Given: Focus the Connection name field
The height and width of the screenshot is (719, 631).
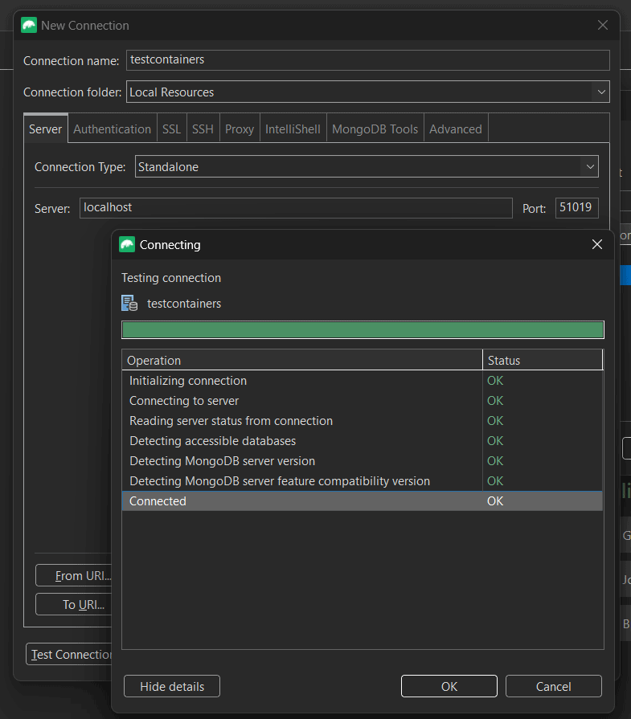Looking at the screenshot, I should [368, 60].
